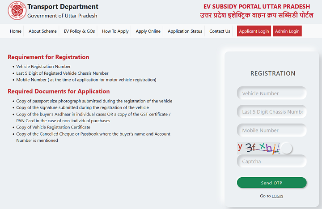
Task: Focus the Captcha text field
Action: point(272,161)
